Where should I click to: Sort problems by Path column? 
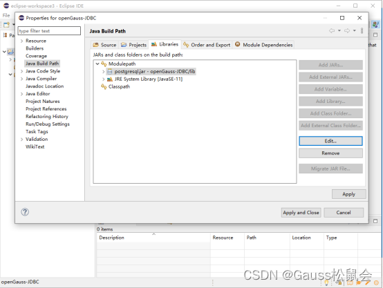click(x=267, y=238)
